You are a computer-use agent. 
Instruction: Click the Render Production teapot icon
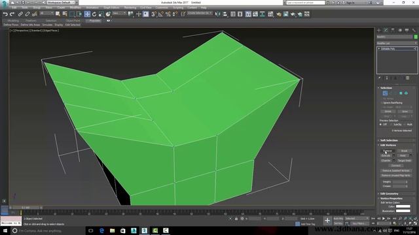[x=293, y=14]
